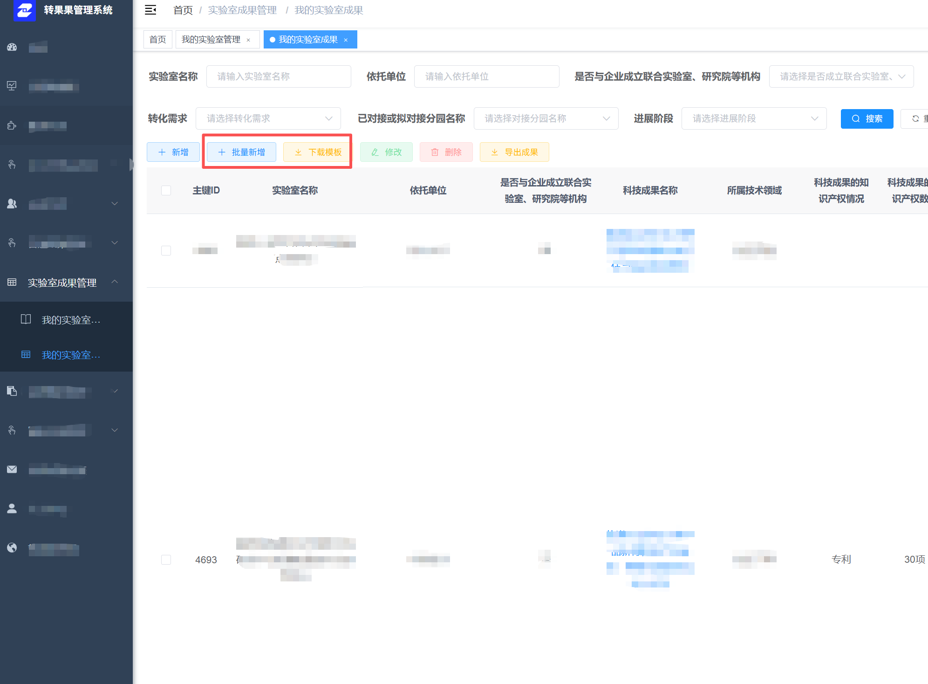Click the copy documents icon in the sidebar
The height and width of the screenshot is (684, 928).
12,391
